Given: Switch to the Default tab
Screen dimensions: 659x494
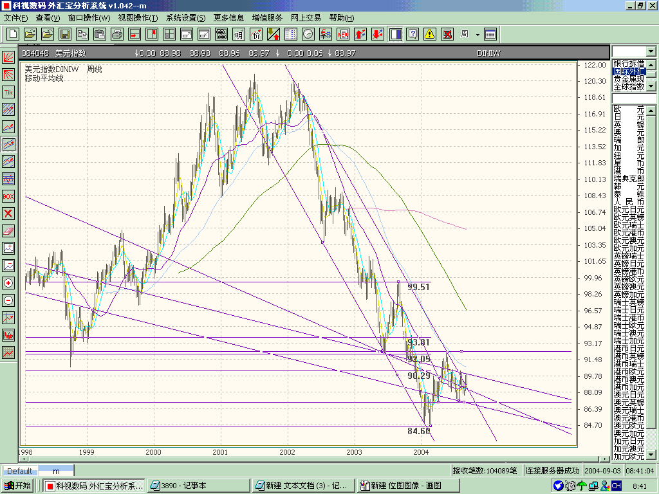Looking at the screenshot, I should point(20,471).
